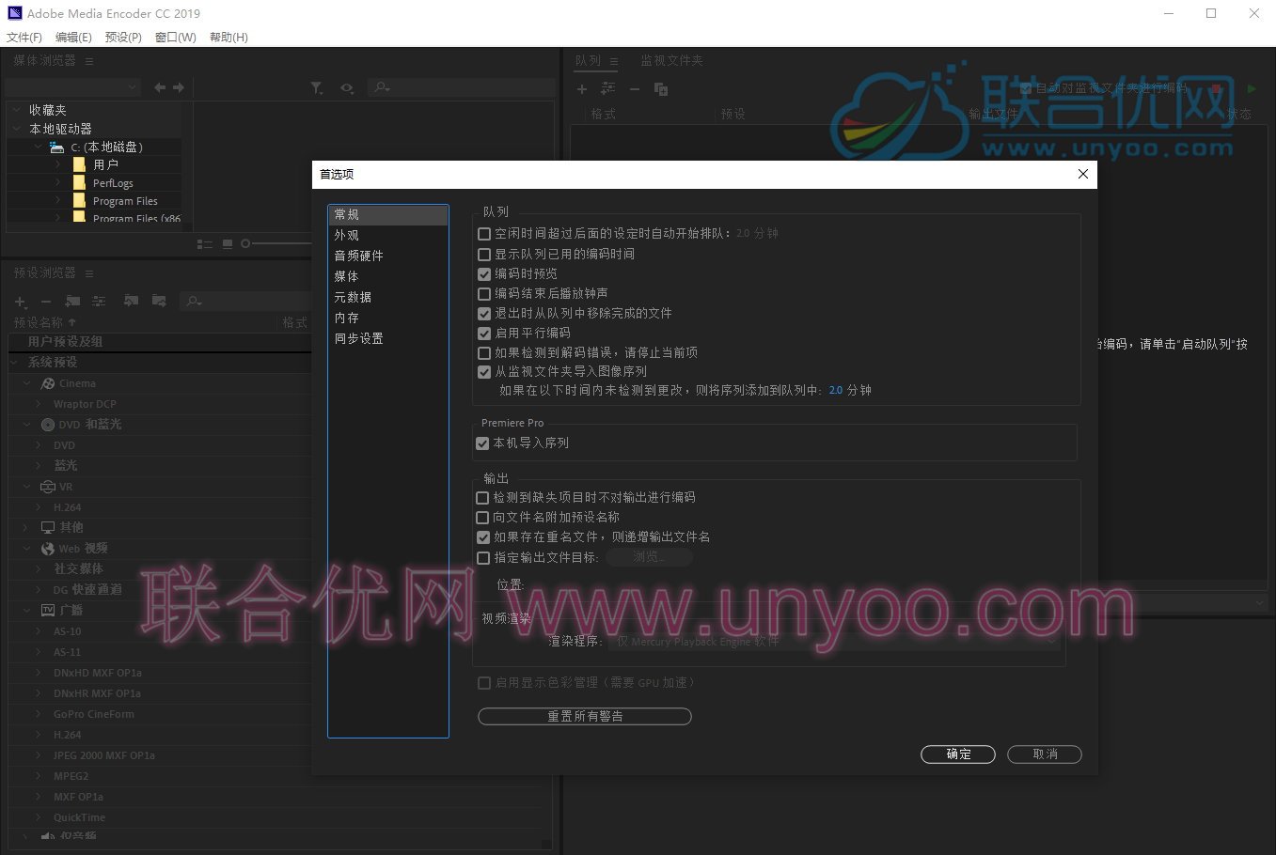Select 外观 in preferences list
The image size is (1276, 855).
(x=387, y=236)
